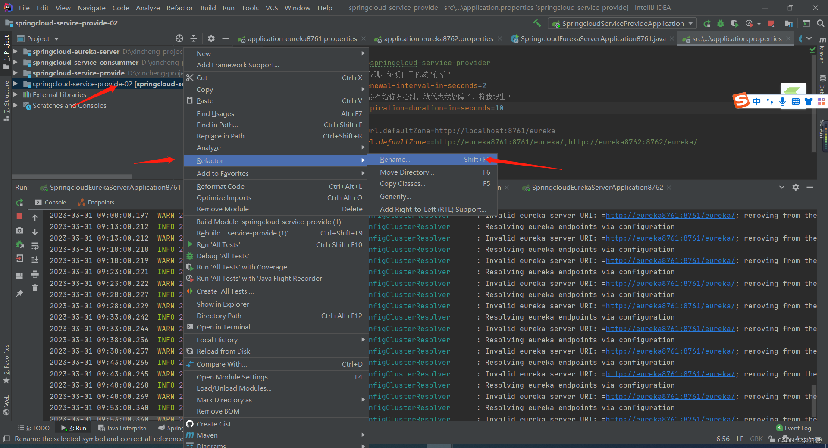This screenshot has width=828, height=448.
Task: Open Search Everywhere magnifier icon
Action: 820,24
